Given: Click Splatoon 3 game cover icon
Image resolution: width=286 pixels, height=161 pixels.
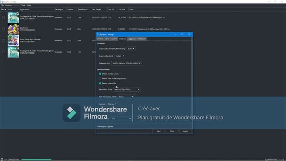Looking at the screenshot, I should pyautogui.click(x=13, y=29).
